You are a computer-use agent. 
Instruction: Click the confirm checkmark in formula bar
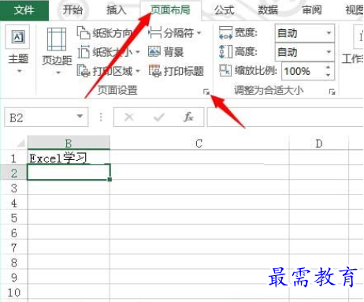click(x=159, y=117)
